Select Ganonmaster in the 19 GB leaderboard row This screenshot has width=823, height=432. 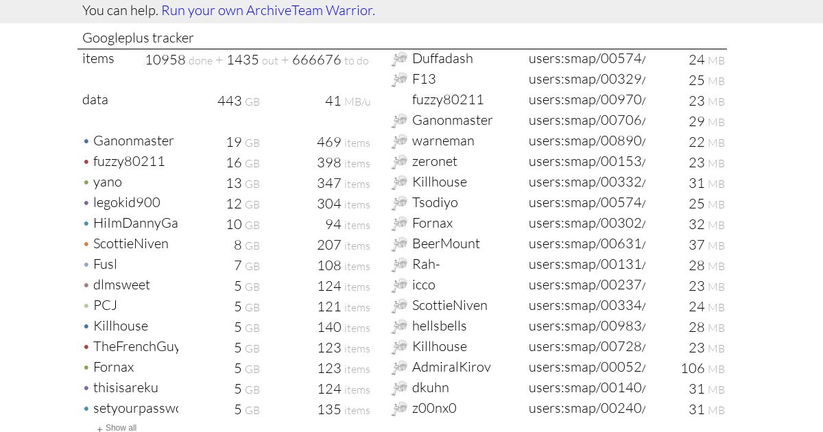[x=134, y=141]
